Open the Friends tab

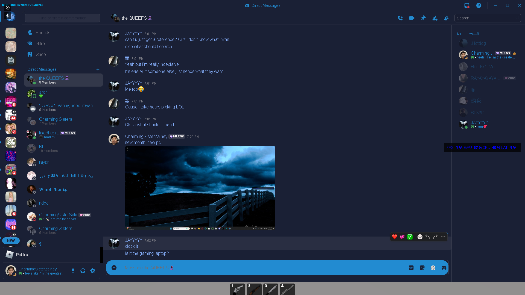[43, 33]
